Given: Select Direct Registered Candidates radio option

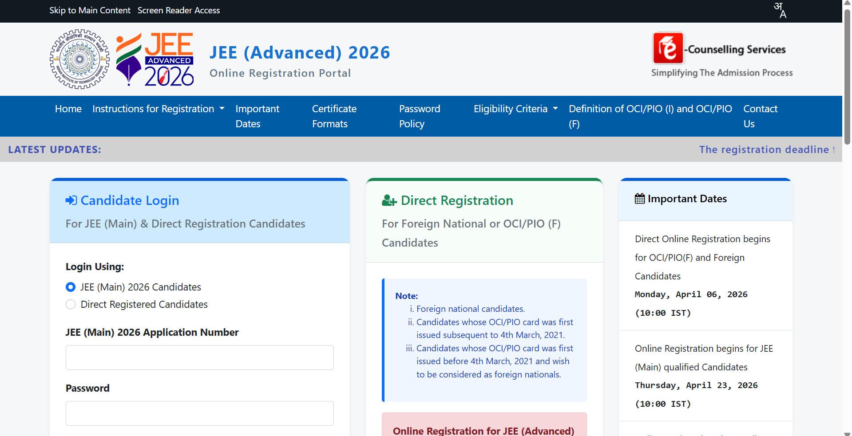Looking at the screenshot, I should pyautogui.click(x=71, y=304).
